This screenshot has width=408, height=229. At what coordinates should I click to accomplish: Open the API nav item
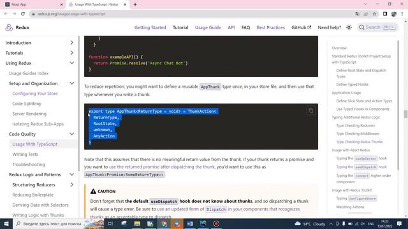point(231,27)
